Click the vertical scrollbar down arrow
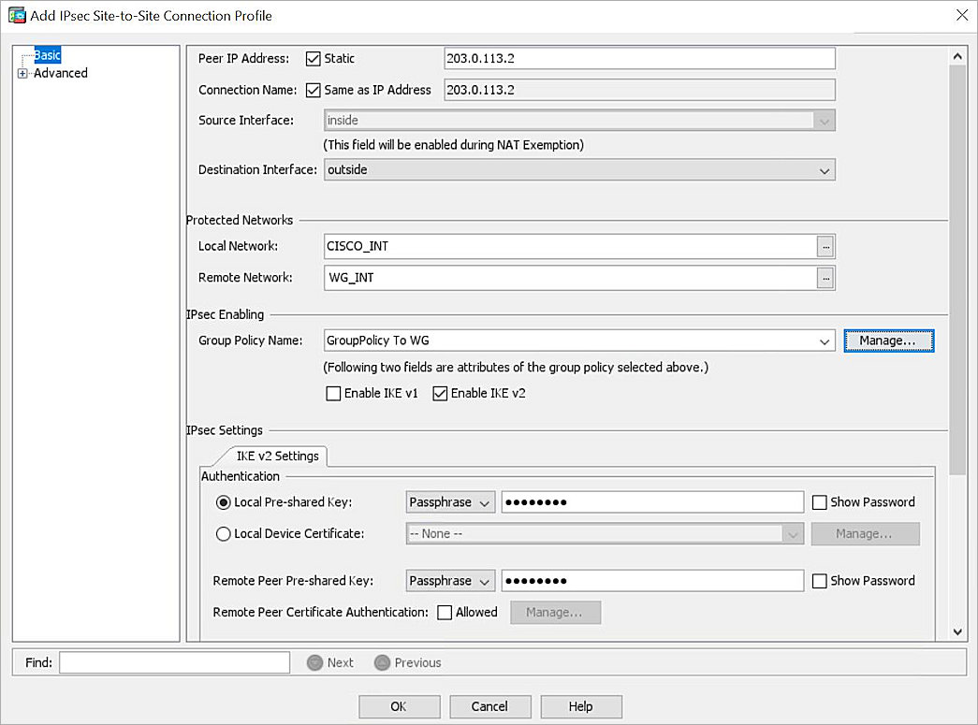The height and width of the screenshot is (725, 978). pyautogui.click(x=956, y=631)
